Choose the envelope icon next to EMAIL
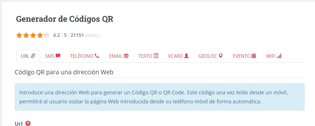Viewport: 315px width, 126px height. coord(126,56)
